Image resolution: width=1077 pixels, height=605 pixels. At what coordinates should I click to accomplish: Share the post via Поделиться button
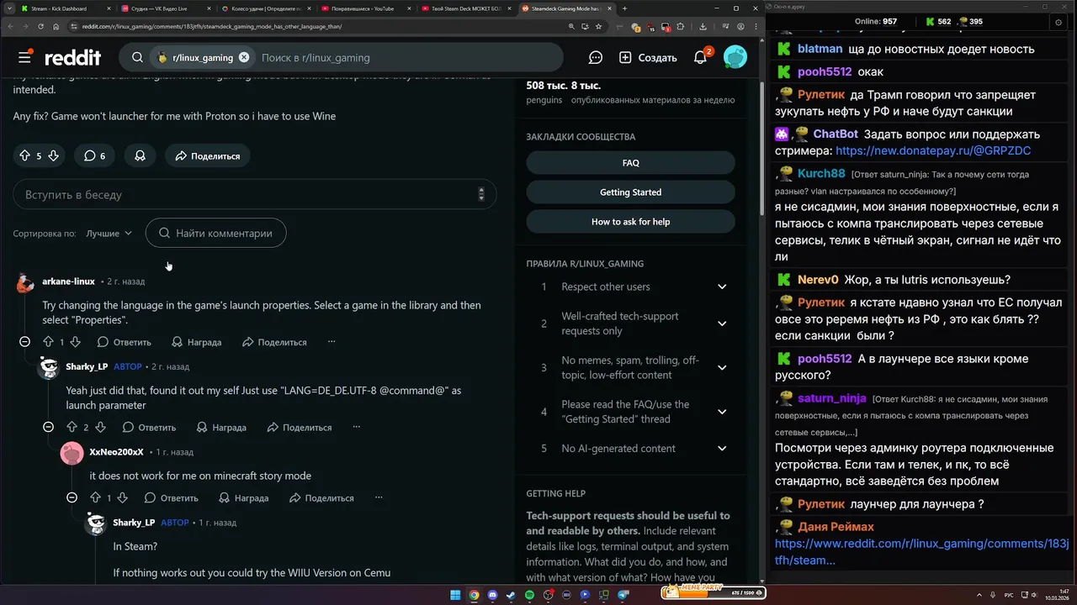[x=208, y=155]
